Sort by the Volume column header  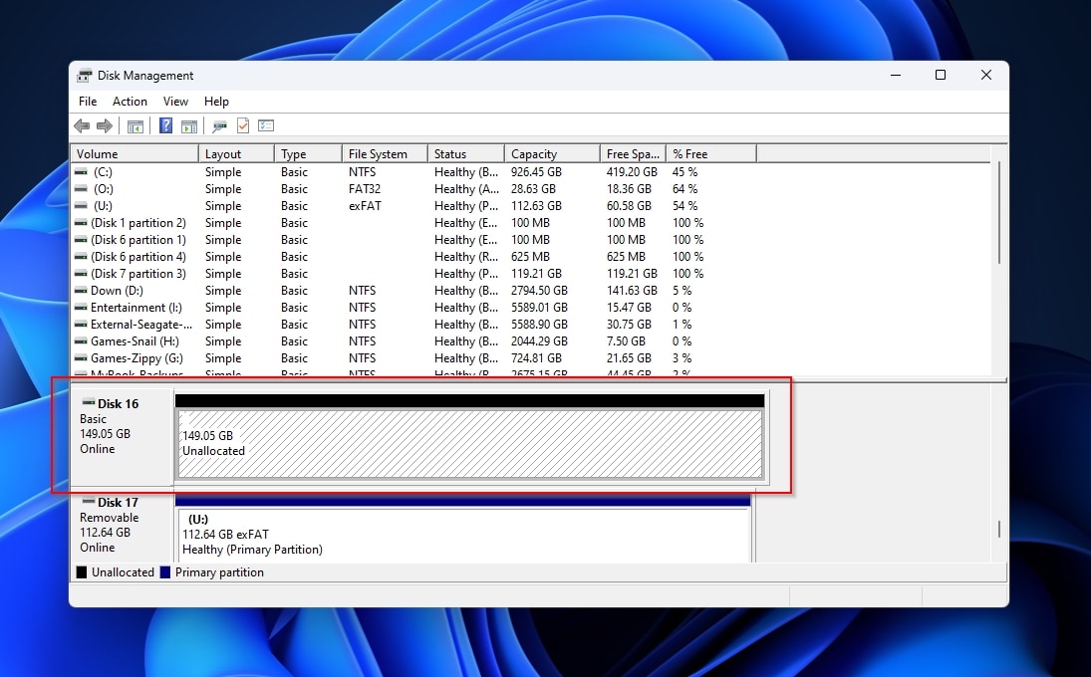pyautogui.click(x=135, y=153)
